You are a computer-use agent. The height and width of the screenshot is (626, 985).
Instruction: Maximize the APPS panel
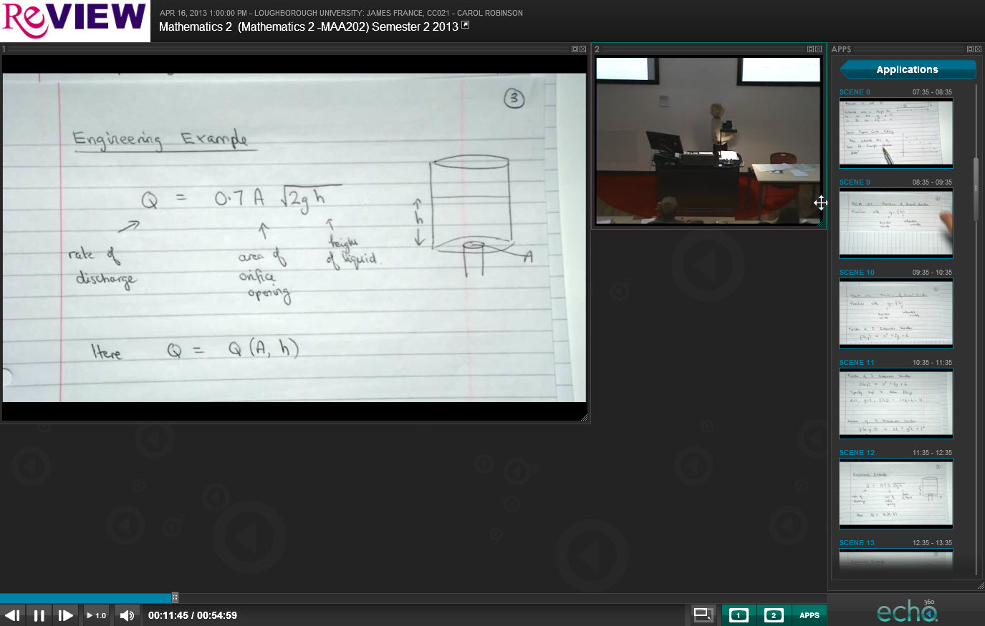(x=970, y=49)
